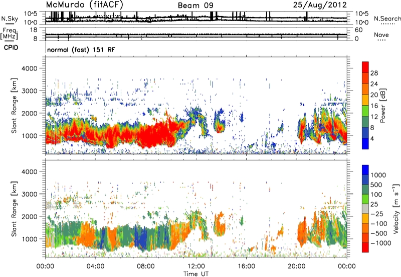
Task: Click the red bottom of the Velocity color bar
Action: click(x=365, y=247)
